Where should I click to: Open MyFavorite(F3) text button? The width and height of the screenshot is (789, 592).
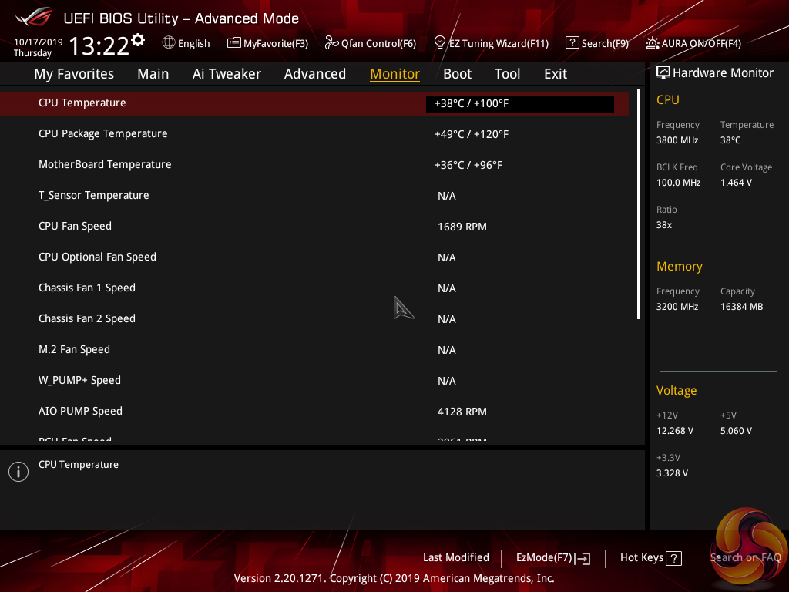click(x=276, y=44)
